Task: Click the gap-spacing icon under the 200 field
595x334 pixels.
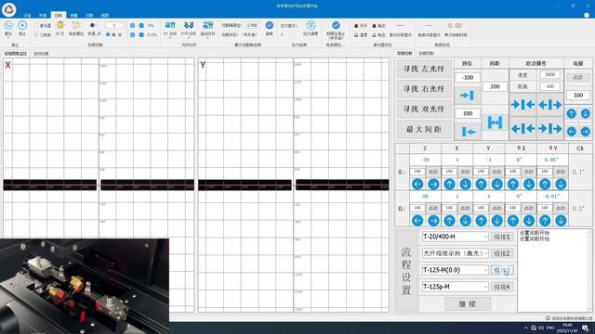Action: (495, 122)
